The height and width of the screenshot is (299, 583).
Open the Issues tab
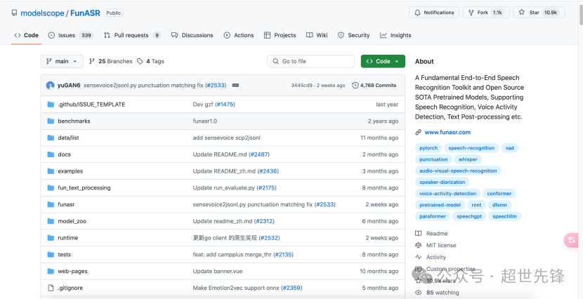(71, 35)
